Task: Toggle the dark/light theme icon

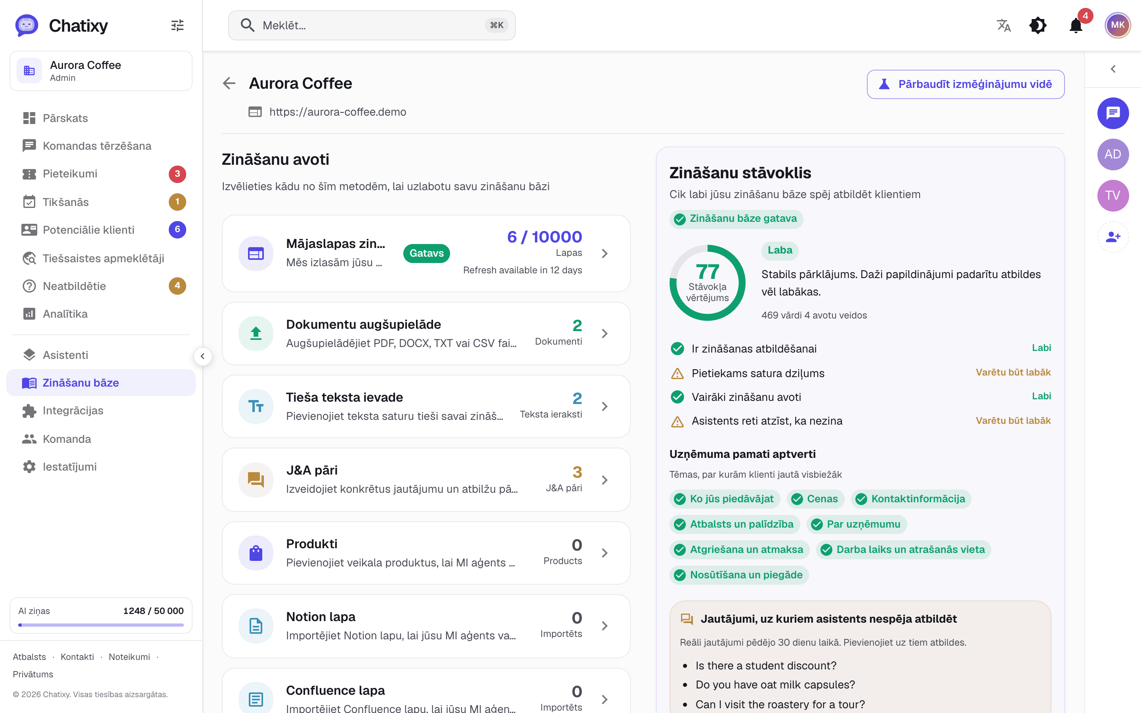Action: pyautogui.click(x=1038, y=25)
